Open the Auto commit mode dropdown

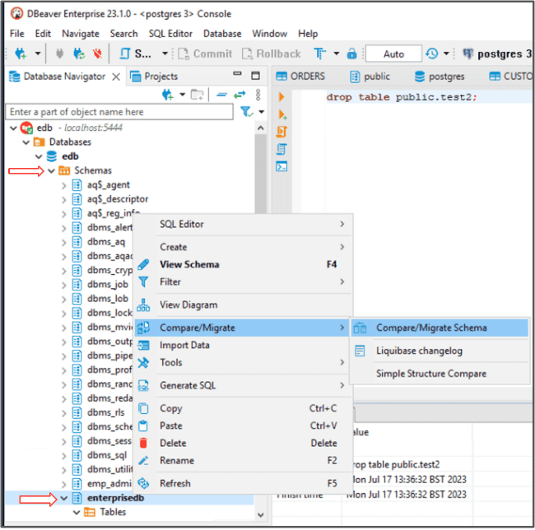tap(394, 53)
